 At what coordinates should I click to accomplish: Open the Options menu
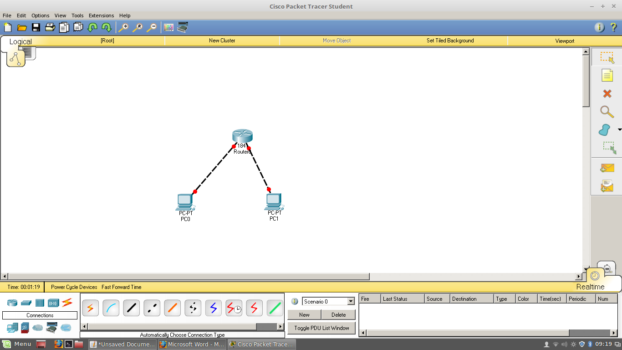[40, 15]
